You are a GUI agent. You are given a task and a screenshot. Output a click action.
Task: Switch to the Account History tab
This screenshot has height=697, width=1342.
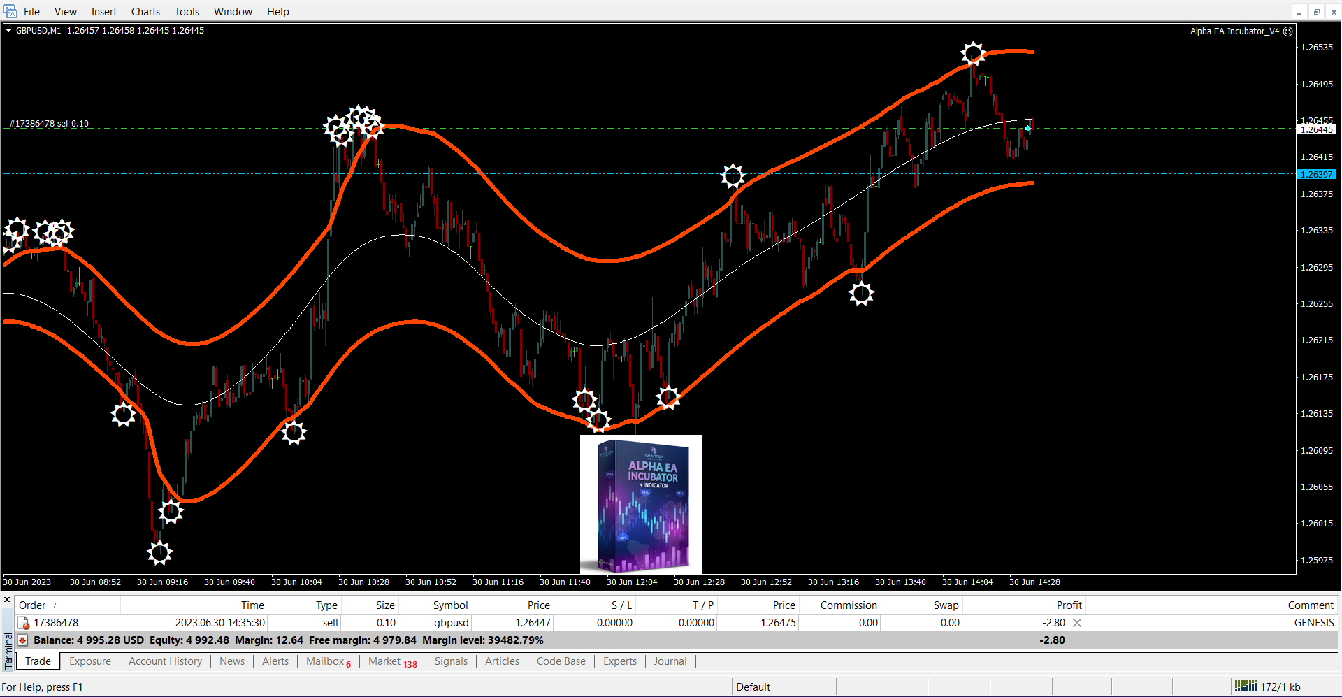pyautogui.click(x=165, y=661)
